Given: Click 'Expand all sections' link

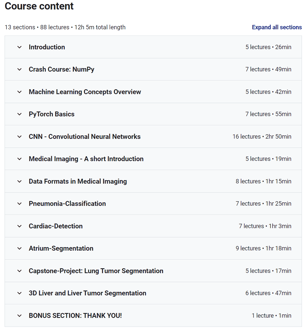Looking at the screenshot, I should click(x=277, y=27).
